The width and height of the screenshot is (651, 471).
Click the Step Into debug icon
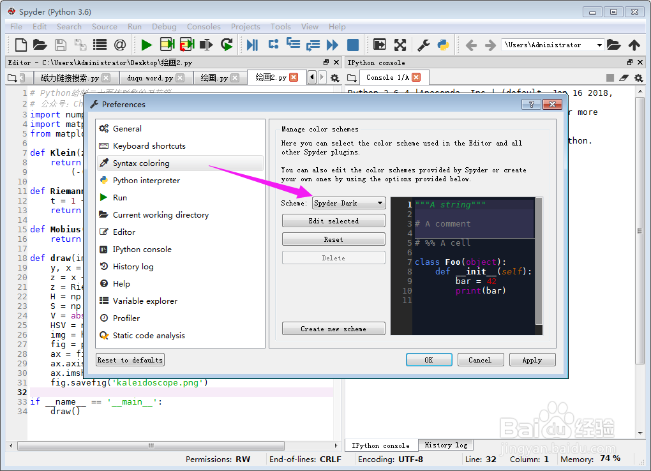click(293, 44)
